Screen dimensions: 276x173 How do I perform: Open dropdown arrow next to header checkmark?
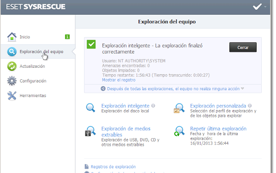(265, 7)
